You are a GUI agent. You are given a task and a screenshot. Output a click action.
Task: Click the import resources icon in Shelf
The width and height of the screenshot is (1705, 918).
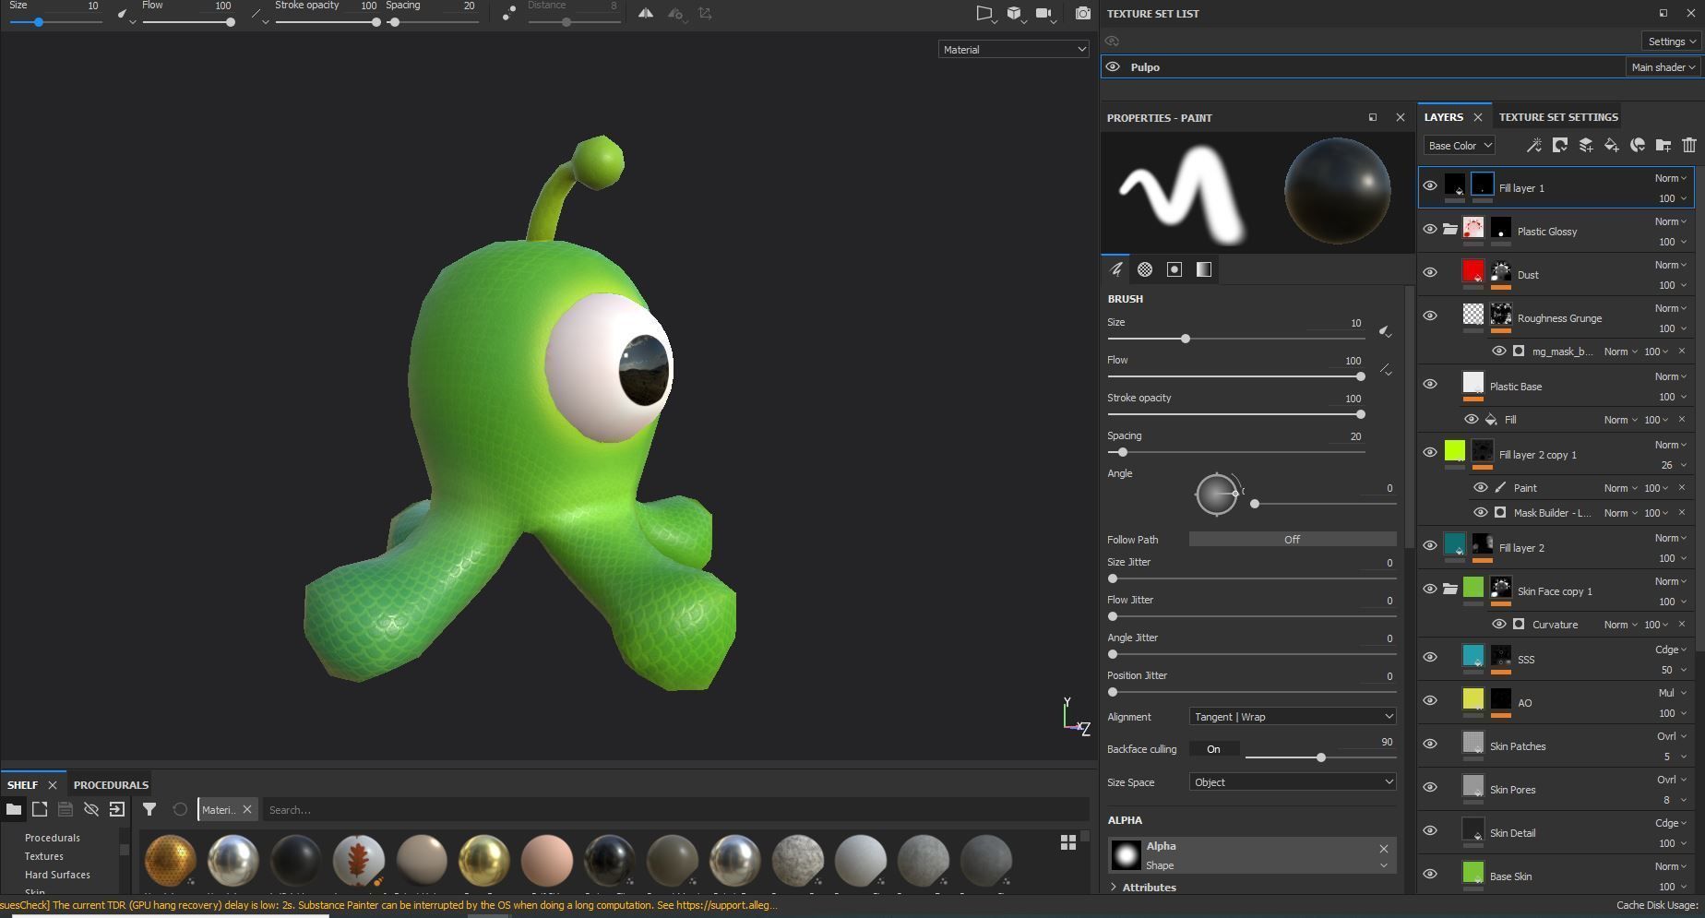coord(117,809)
